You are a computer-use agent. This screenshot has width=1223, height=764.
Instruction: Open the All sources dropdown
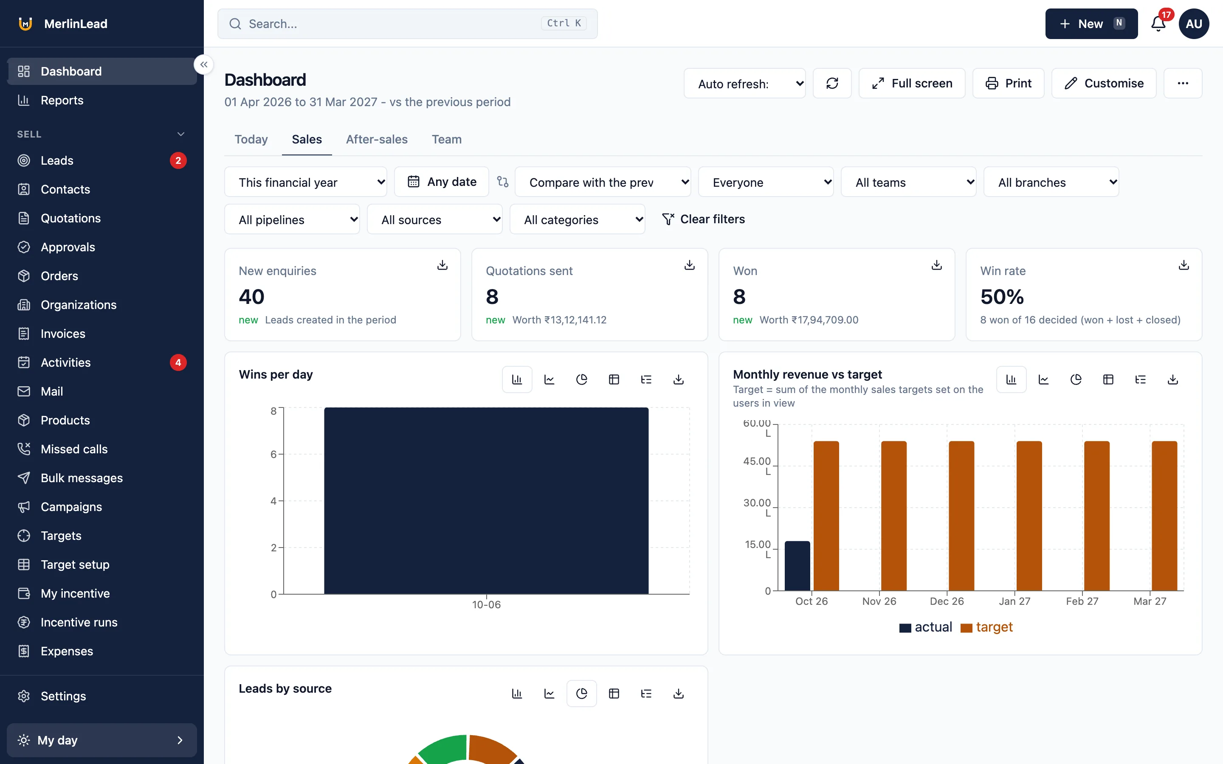pyautogui.click(x=434, y=219)
